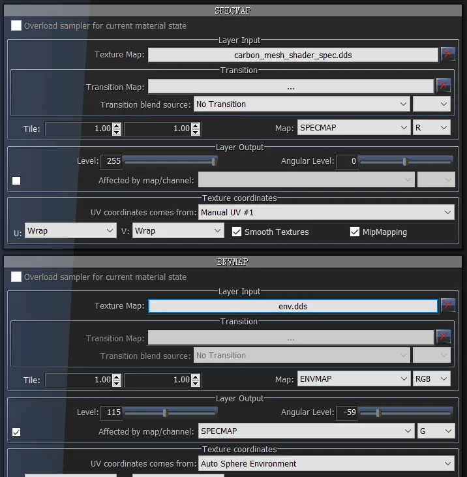Open the Auto Sphere Environment dropdown
Screen dimensions: 467x477
pos(326,463)
